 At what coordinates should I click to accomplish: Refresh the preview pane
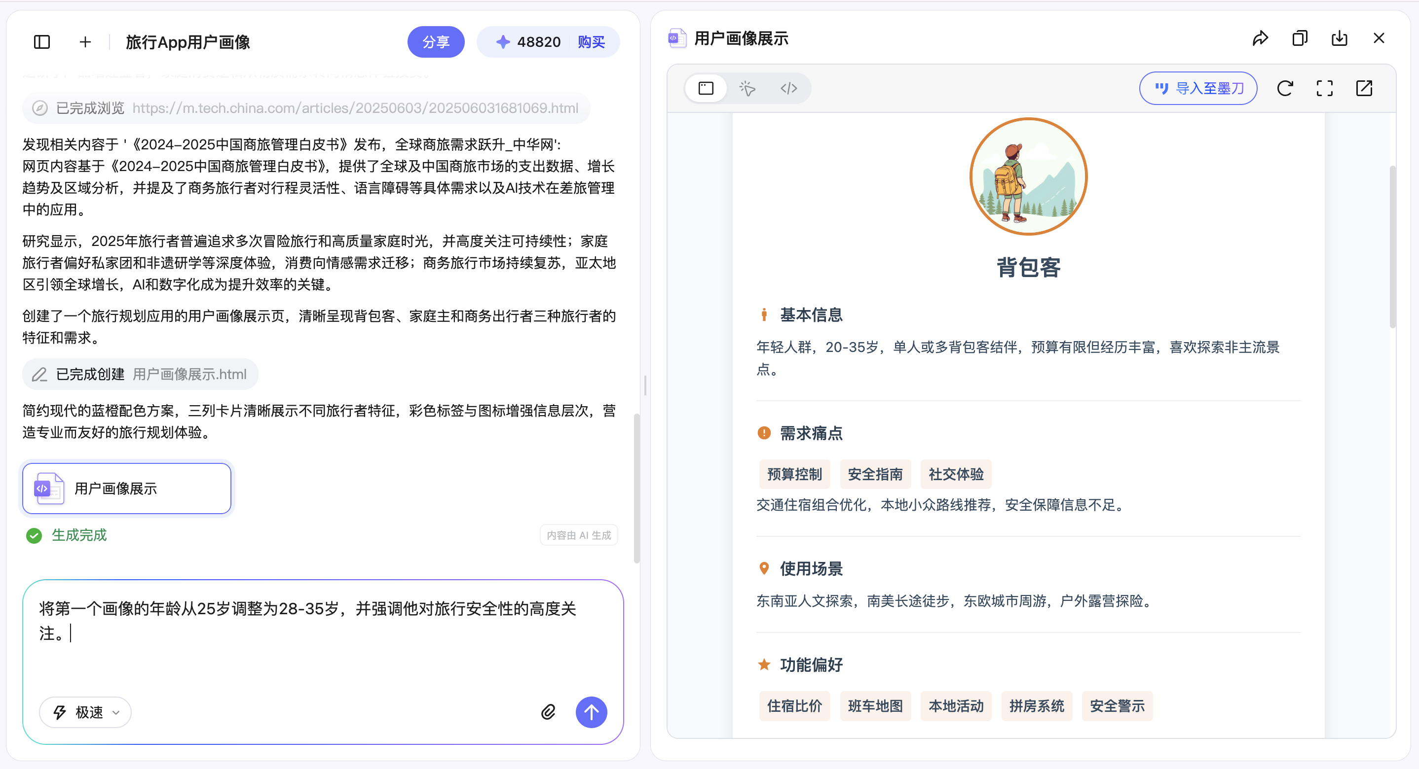1285,88
